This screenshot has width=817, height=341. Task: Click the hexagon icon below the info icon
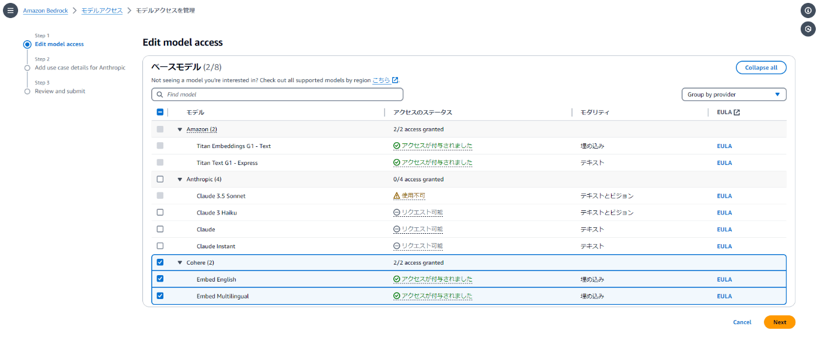[808, 28]
